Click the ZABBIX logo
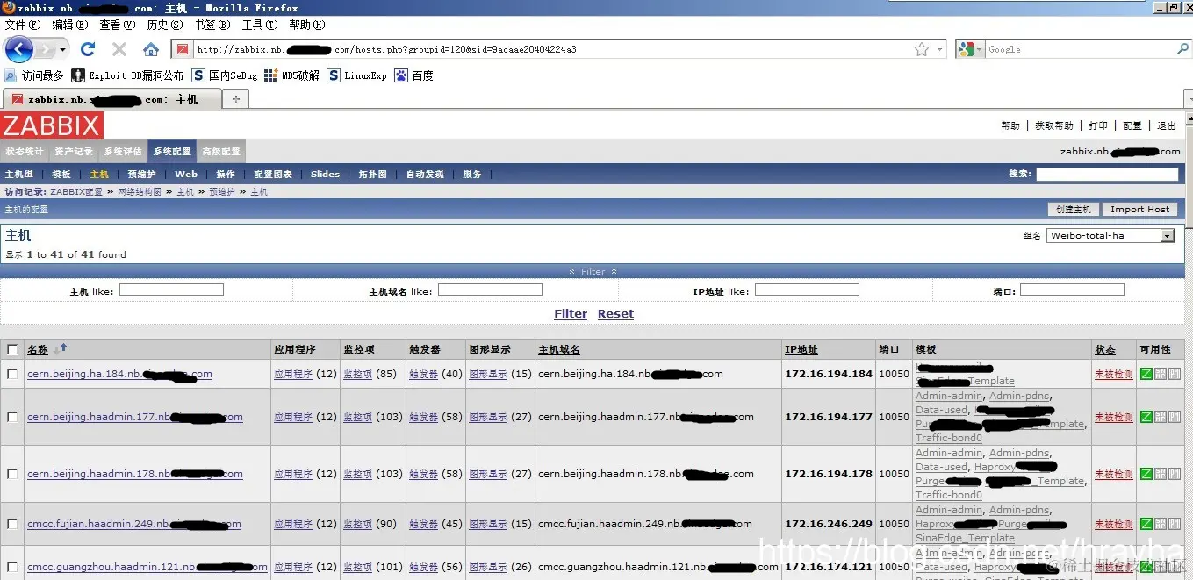Screen dimensions: 1193x580 52,125
